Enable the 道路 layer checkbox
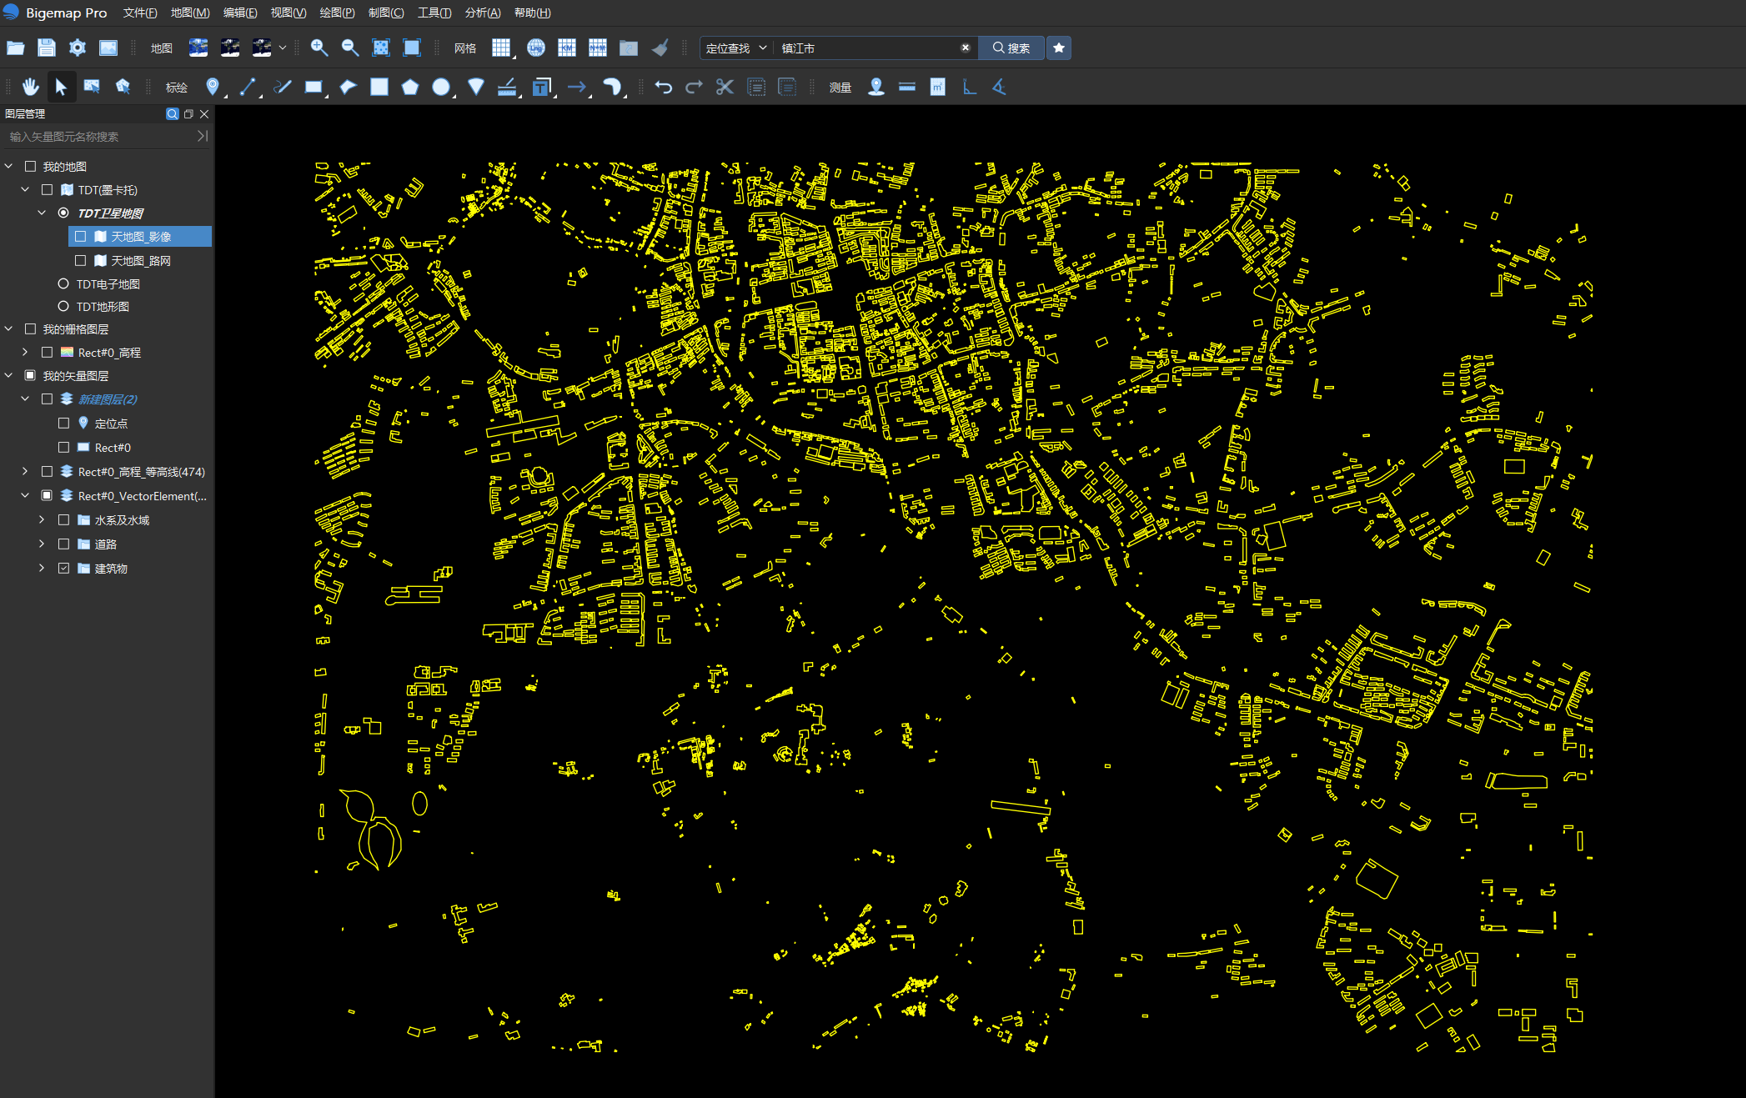 [63, 544]
